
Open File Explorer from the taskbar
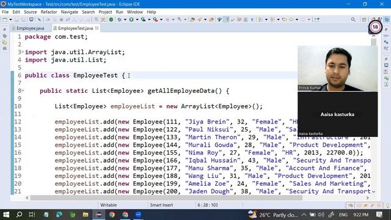click(86, 215)
